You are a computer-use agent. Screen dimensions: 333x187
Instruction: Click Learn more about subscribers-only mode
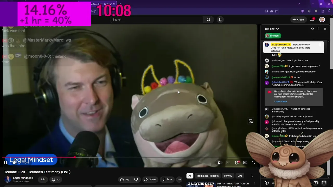click(280, 102)
